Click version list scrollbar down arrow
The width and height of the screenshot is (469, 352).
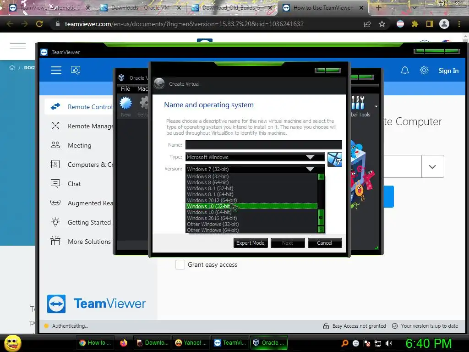pyautogui.click(x=321, y=230)
